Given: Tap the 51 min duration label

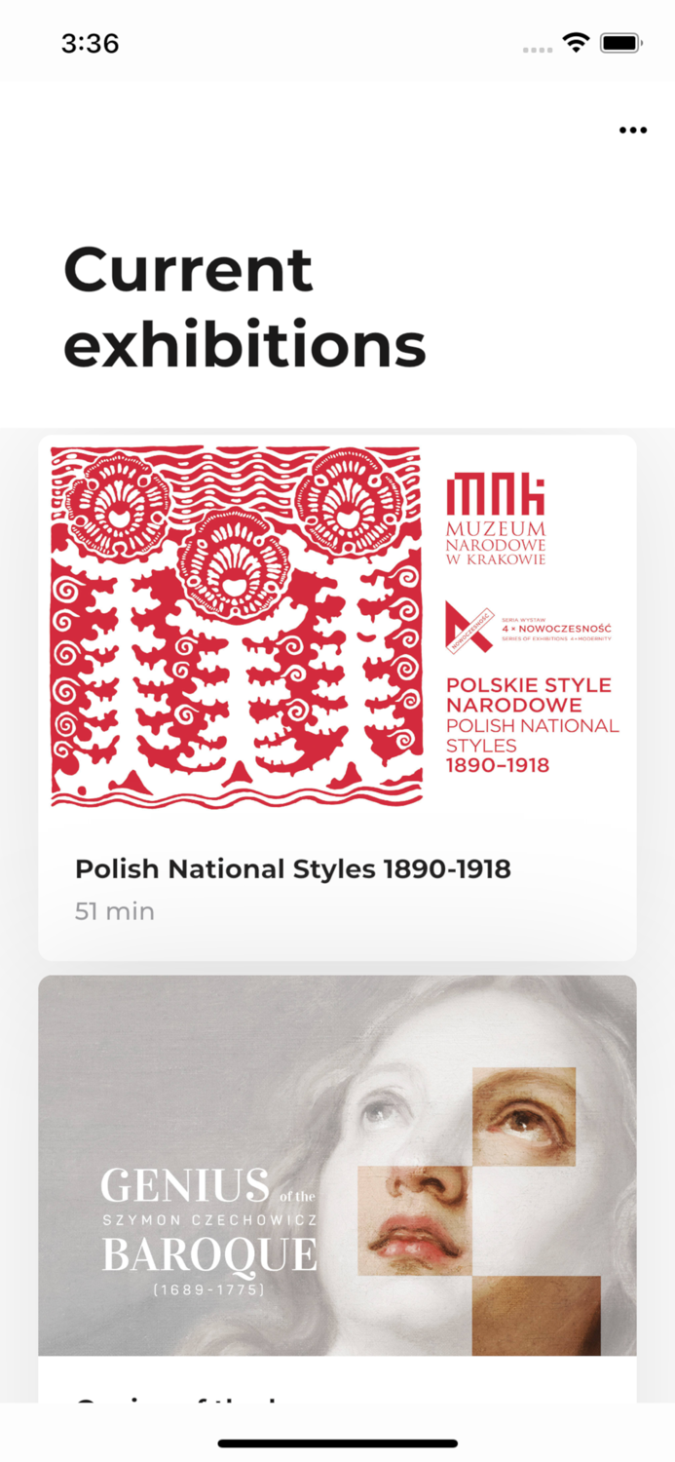Looking at the screenshot, I should tap(115, 911).
